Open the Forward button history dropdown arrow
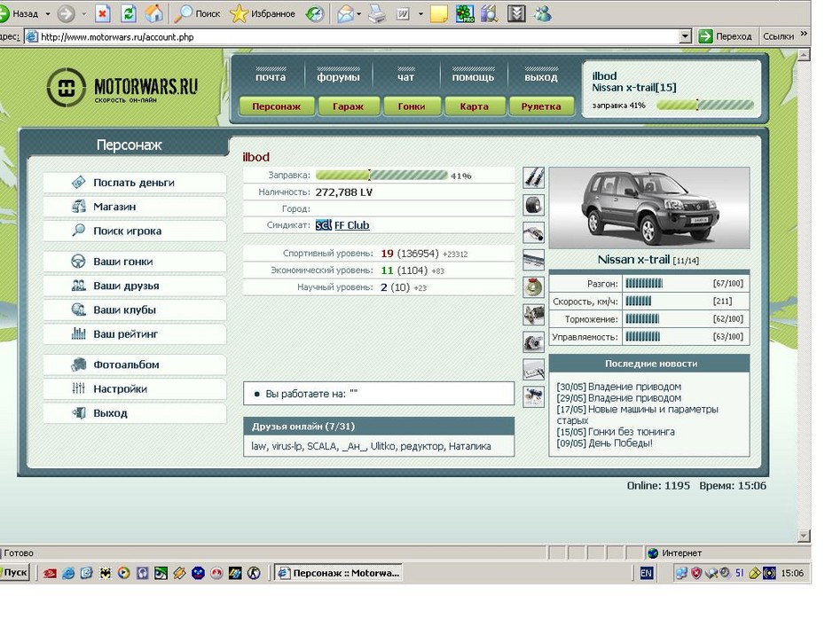 (x=84, y=14)
